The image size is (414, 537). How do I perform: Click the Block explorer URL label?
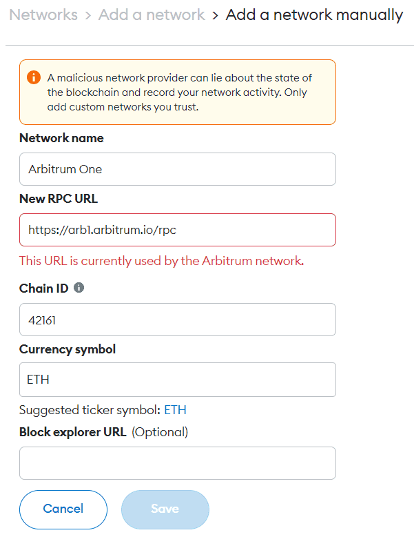(72, 432)
